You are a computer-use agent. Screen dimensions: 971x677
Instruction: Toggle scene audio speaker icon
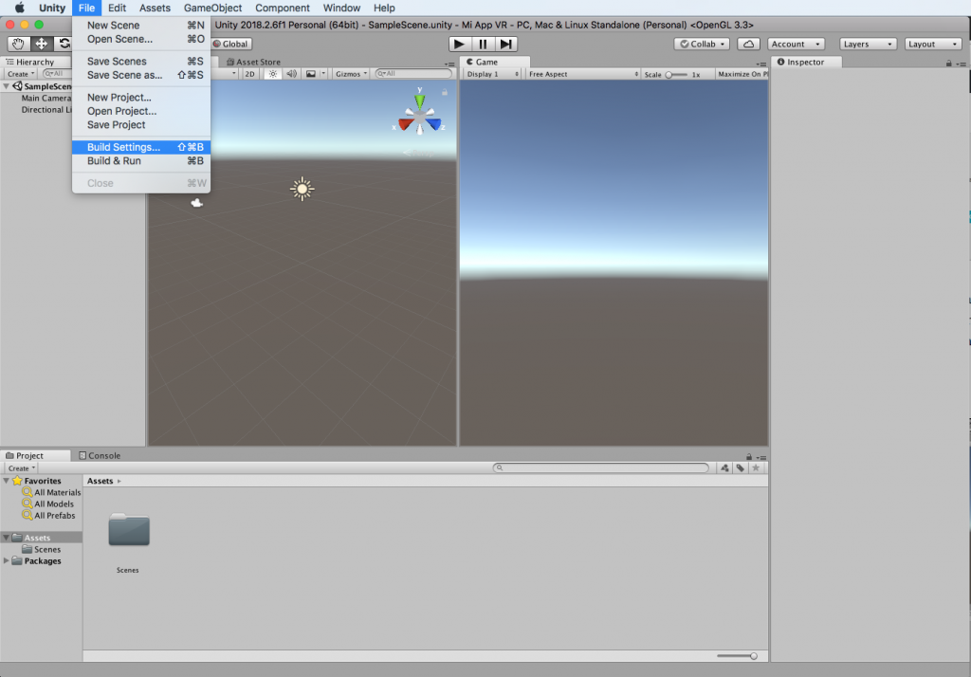(291, 73)
